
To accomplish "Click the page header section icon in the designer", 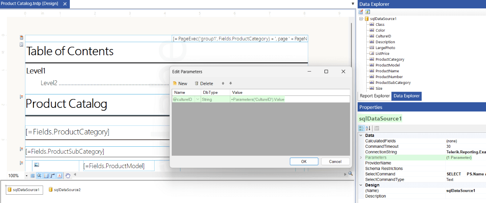I will point(21,37).
